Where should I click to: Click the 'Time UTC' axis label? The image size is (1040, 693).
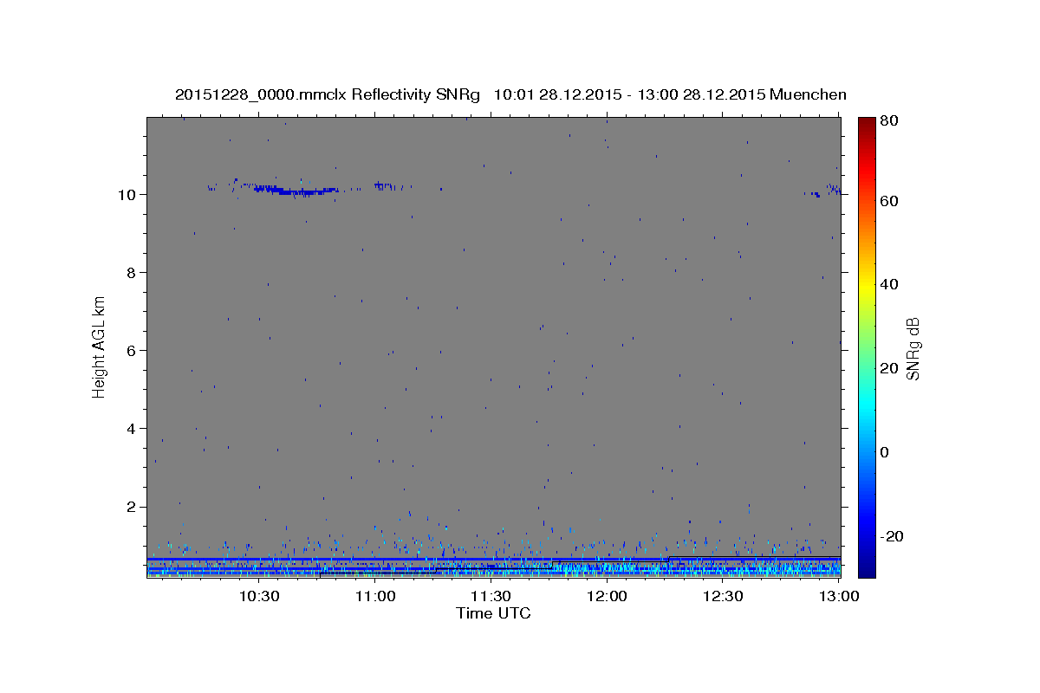[x=493, y=613]
